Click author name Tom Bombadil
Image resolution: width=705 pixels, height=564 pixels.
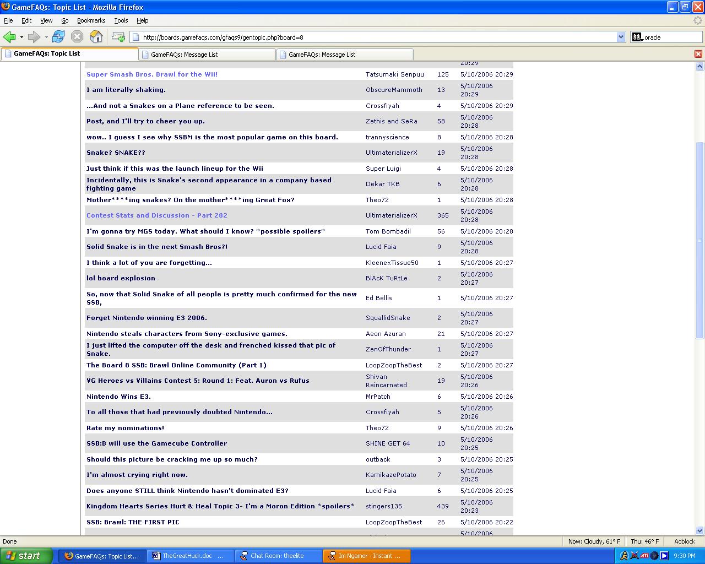(388, 231)
